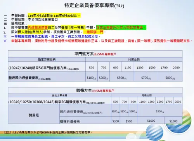This screenshot has width=194, height=141.
Task: Click "月繳金額" in the 單門號方案 table
Action: pos(134,59)
